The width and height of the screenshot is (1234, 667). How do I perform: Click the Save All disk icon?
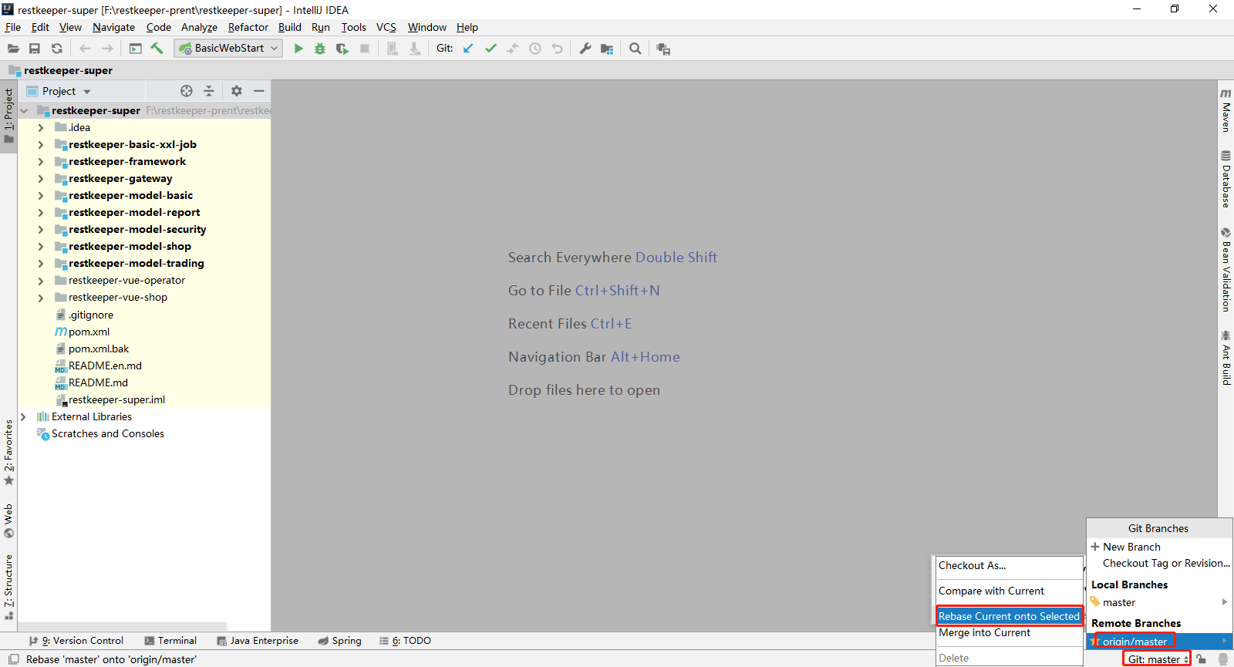pyautogui.click(x=35, y=49)
